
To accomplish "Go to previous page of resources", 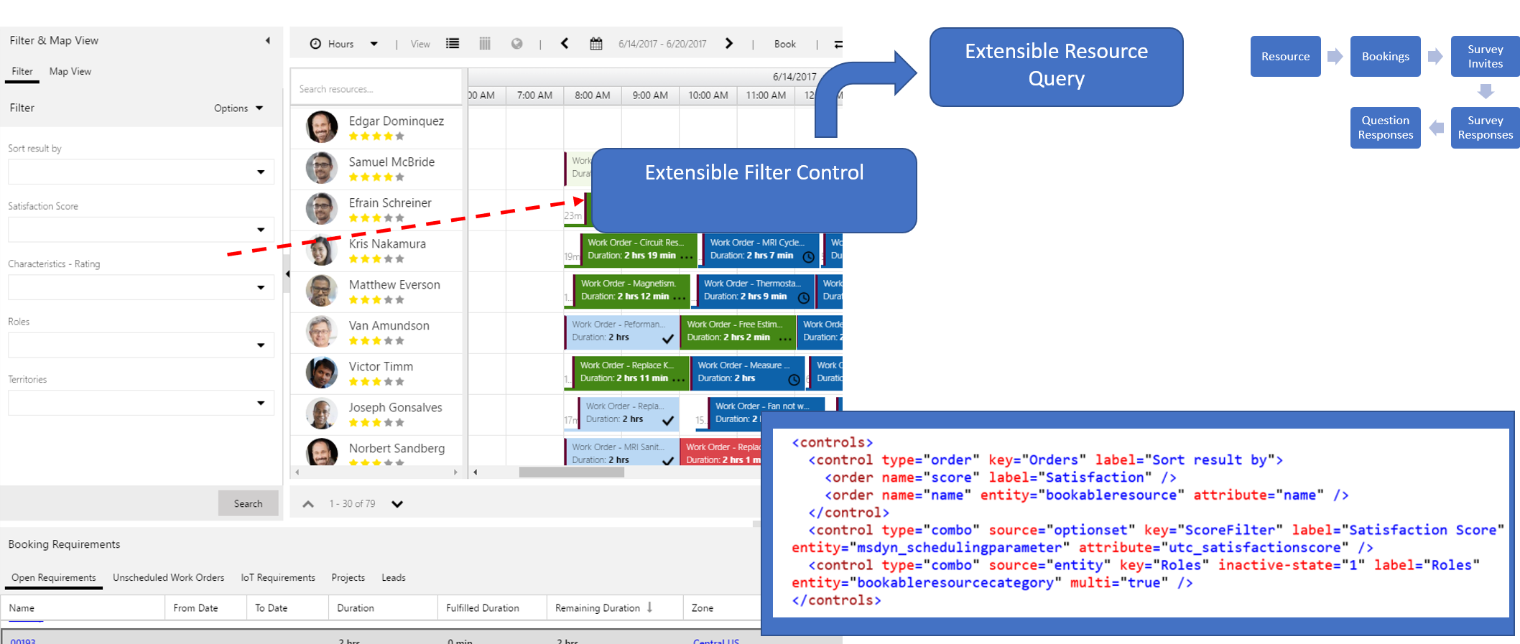I will point(308,504).
